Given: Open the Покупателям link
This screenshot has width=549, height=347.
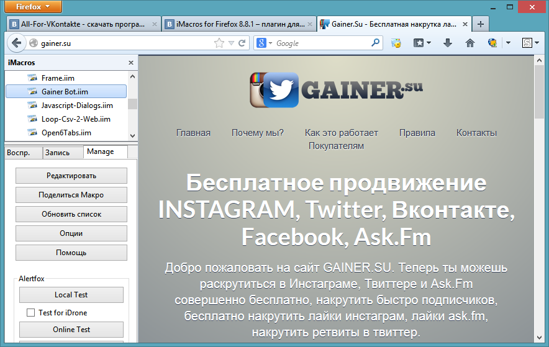Looking at the screenshot, I should coord(336,146).
